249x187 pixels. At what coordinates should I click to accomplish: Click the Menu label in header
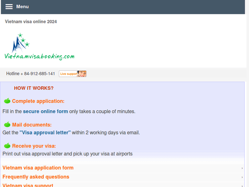click(22, 7)
